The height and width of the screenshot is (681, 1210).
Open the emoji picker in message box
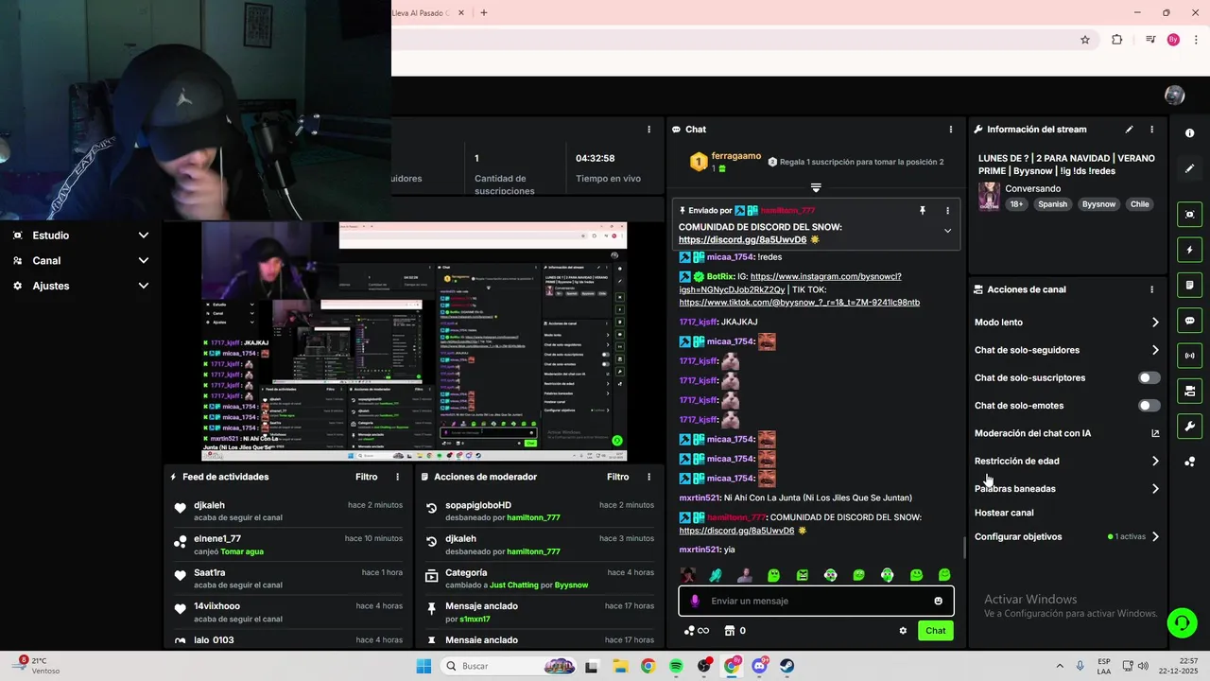click(x=938, y=601)
